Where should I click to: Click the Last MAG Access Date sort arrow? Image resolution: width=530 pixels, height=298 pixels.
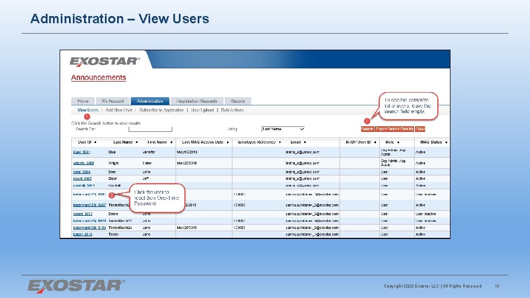[x=227, y=142]
